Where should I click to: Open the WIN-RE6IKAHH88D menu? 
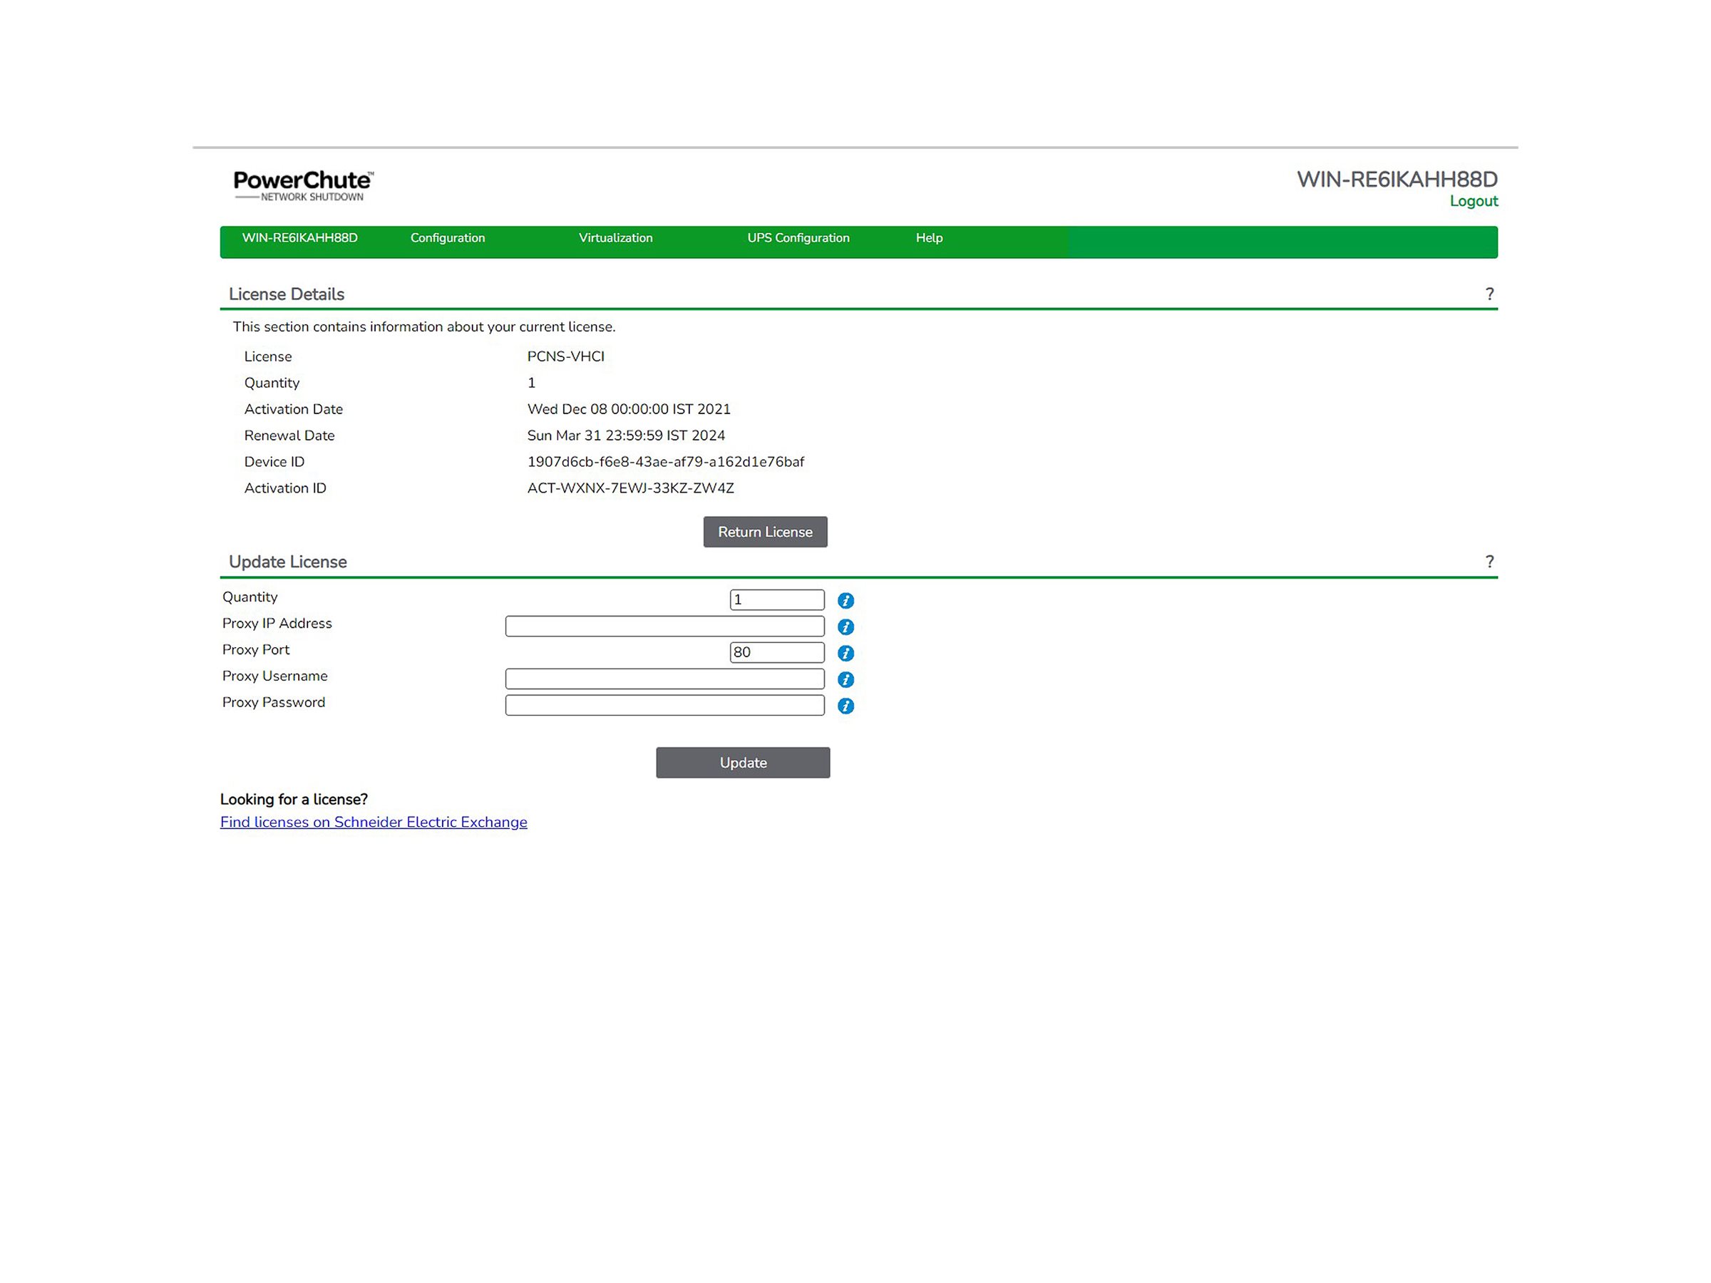coord(299,237)
